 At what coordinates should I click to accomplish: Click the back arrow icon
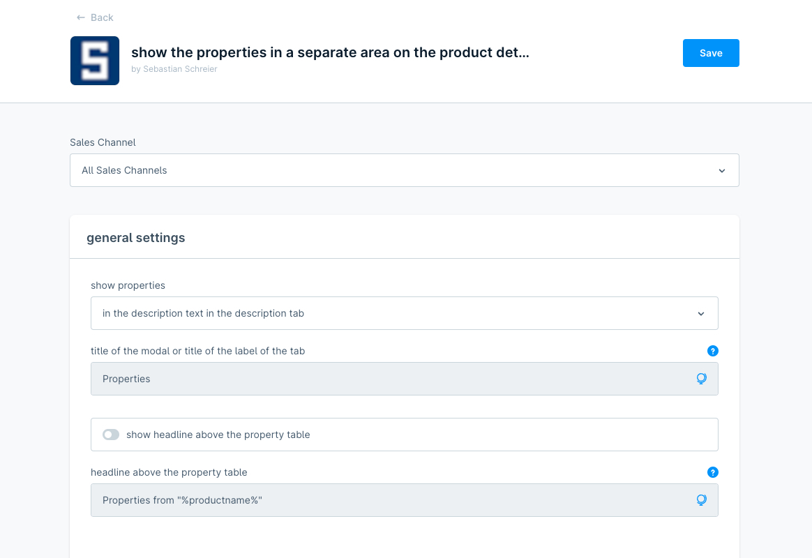(x=81, y=17)
